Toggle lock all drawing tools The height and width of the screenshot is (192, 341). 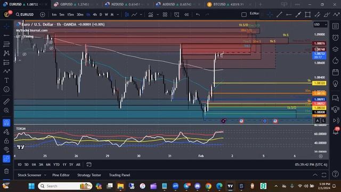(x=6, y=141)
